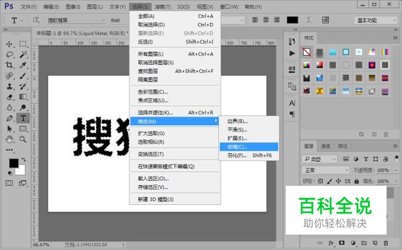The image size is (402, 250).
Task: Click the foreground color swatch in toolbox
Action: (14, 163)
